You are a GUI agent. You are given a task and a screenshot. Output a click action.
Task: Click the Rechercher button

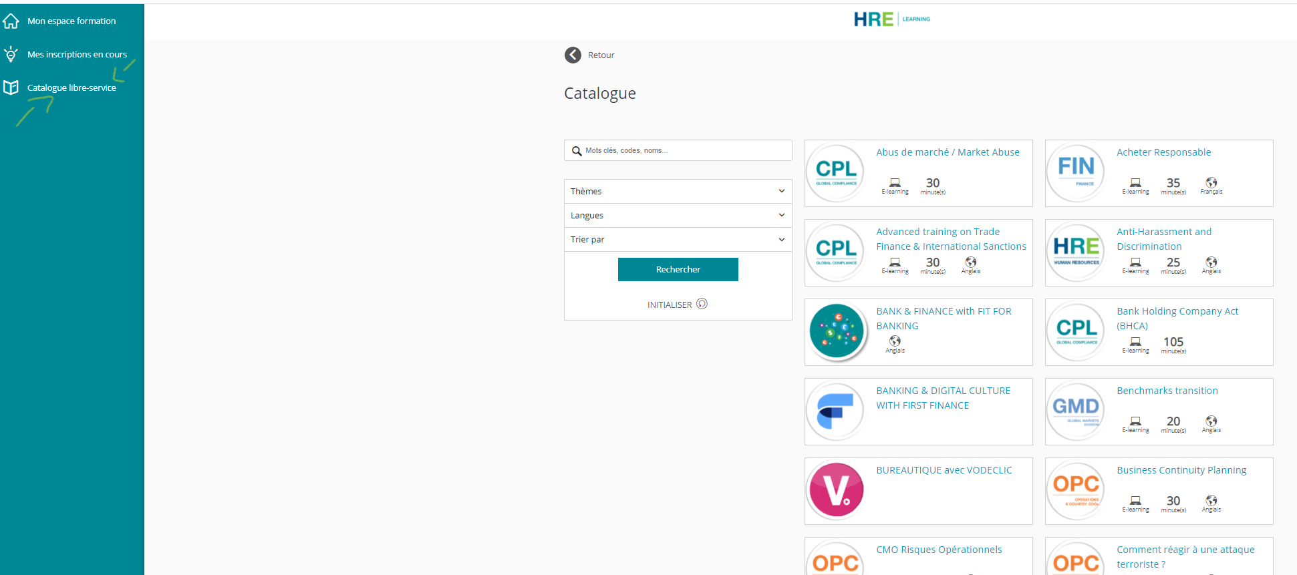(x=678, y=270)
